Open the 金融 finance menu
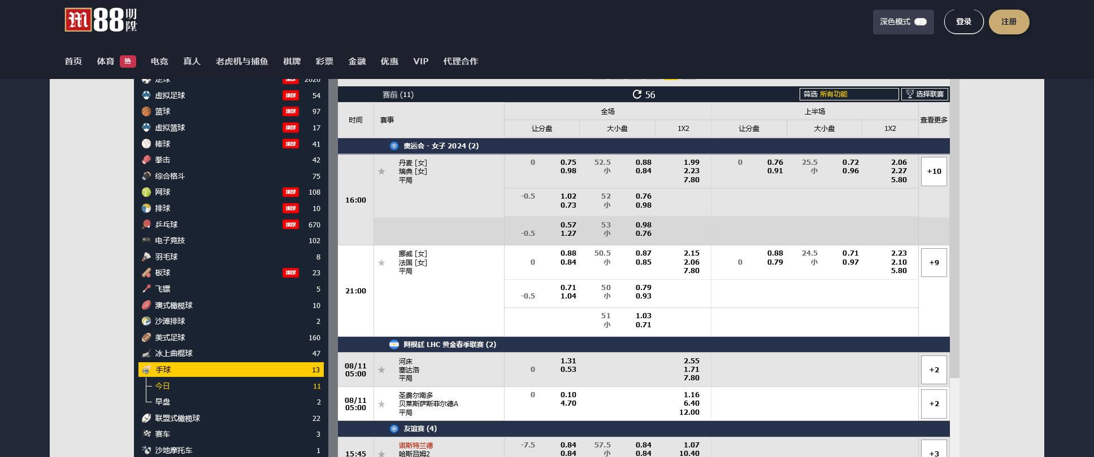Image resolution: width=1094 pixels, height=457 pixels. 357,61
